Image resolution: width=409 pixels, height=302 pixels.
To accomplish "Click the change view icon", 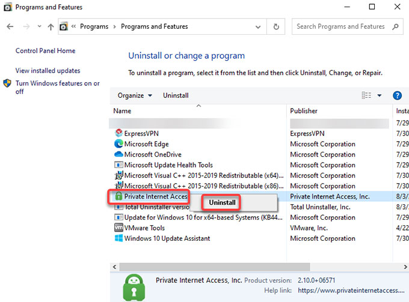I will [x=366, y=95].
